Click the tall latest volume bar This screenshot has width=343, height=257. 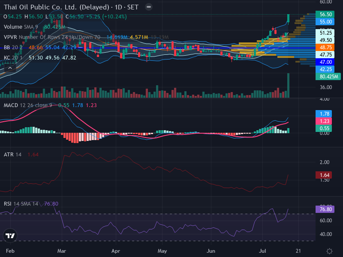click(288, 85)
